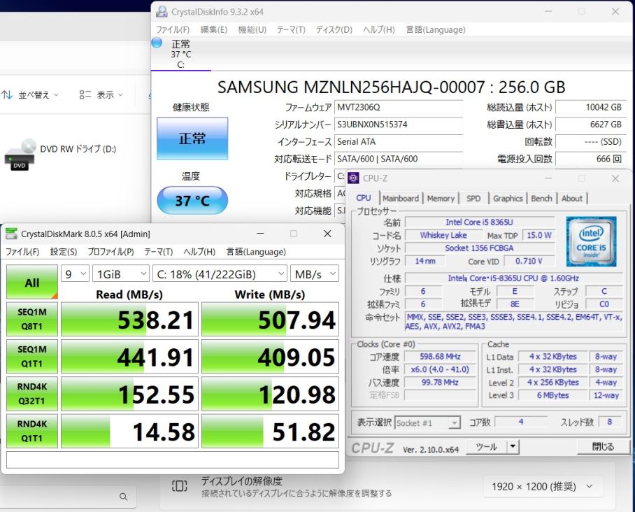
Task: Run the RND4K Q1T1 test button
Action: pyautogui.click(x=32, y=431)
